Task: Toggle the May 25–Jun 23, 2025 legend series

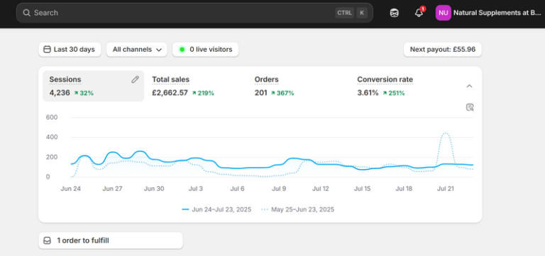Action: tap(298, 209)
